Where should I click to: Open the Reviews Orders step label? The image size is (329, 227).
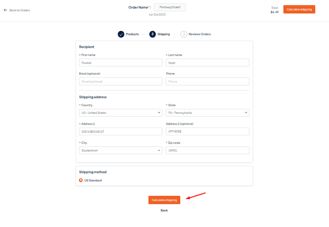[x=200, y=34]
